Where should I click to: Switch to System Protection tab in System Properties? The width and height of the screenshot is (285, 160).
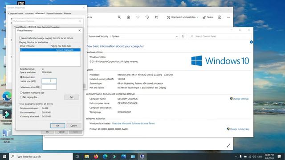[54, 13]
